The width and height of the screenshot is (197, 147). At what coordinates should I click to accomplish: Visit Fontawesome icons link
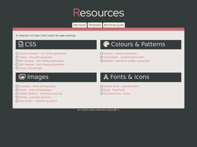click(116, 94)
